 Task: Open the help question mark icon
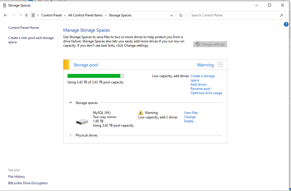click(x=286, y=25)
